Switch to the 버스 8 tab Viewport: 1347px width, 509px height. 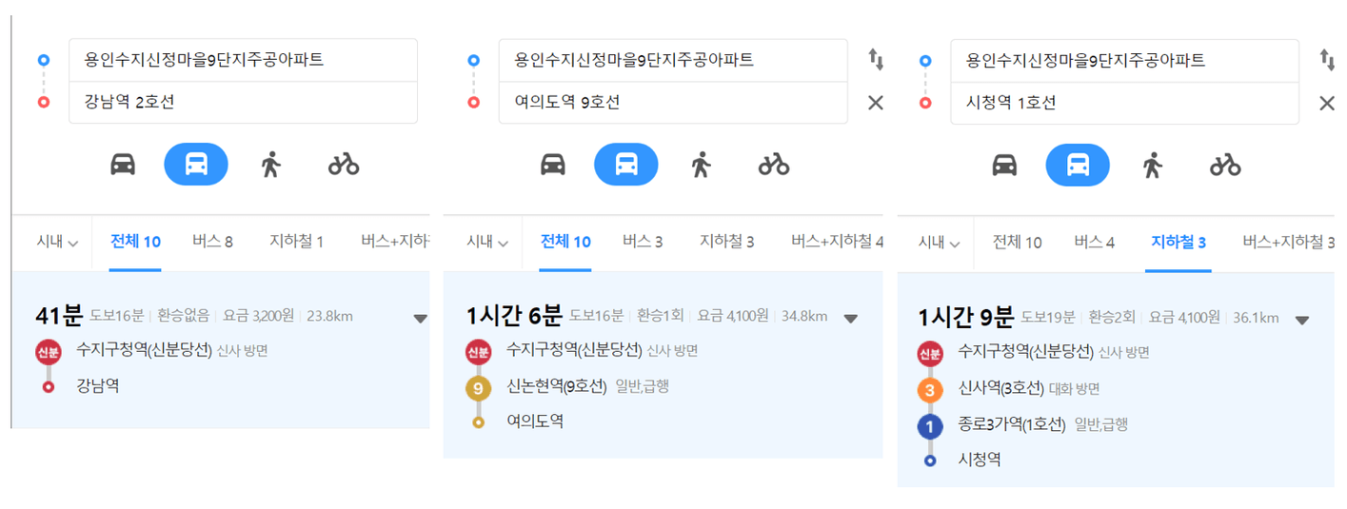click(x=212, y=242)
